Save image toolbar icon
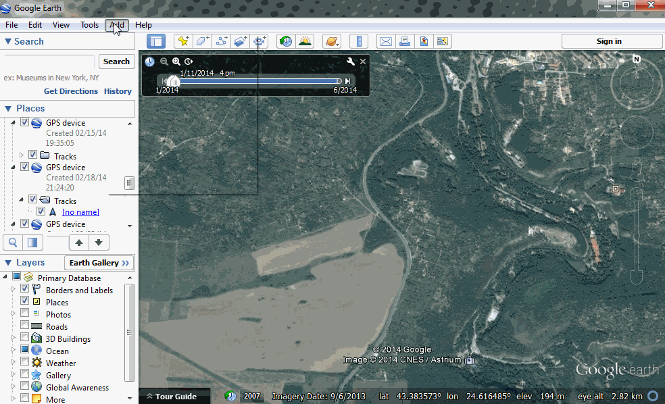This screenshot has width=665, height=404. [443, 41]
